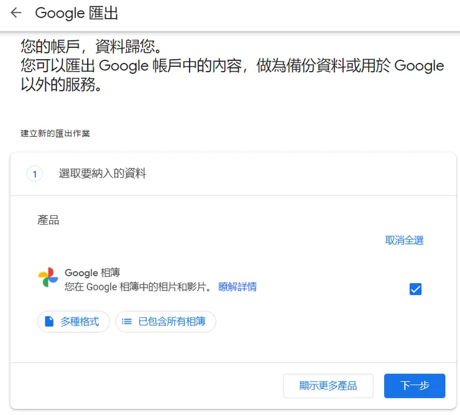Click the Google 相簿 product name

point(93,273)
